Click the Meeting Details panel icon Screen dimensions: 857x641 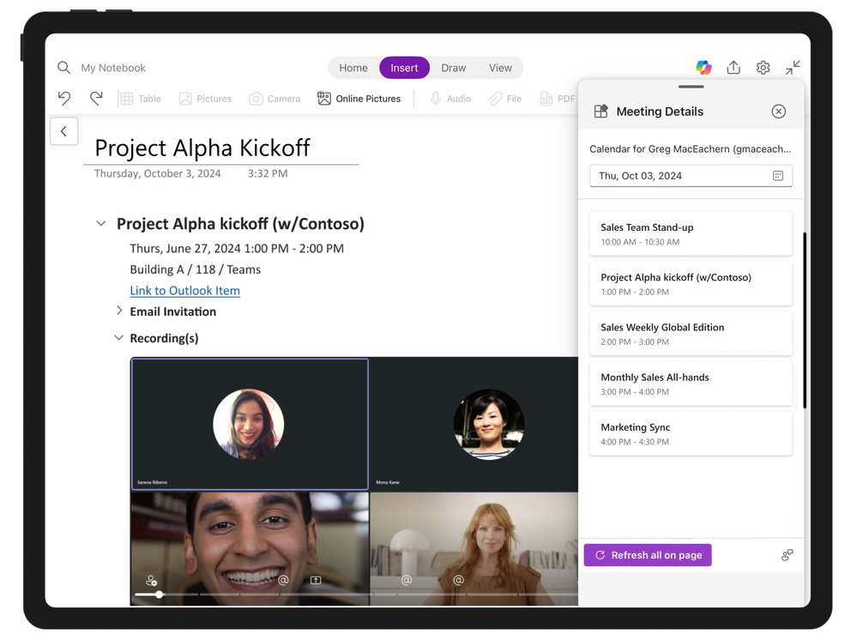(x=601, y=112)
